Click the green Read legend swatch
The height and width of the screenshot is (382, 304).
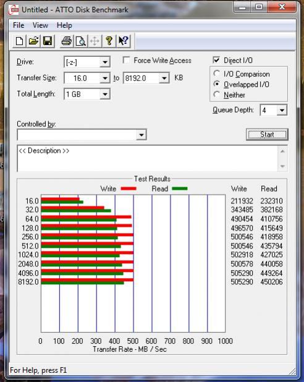point(180,189)
